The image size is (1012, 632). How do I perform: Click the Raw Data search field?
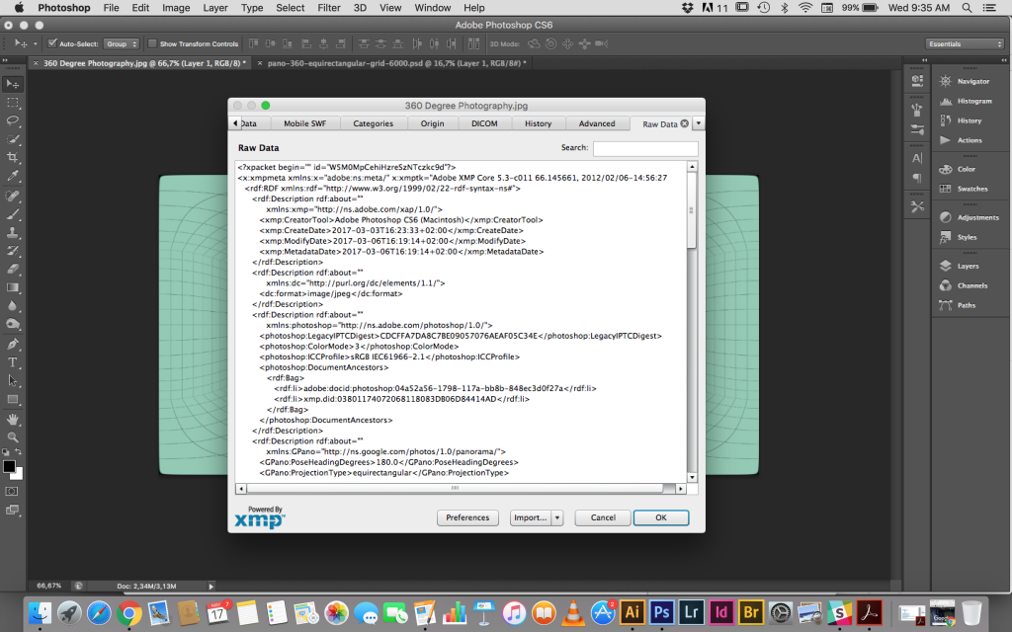point(644,148)
